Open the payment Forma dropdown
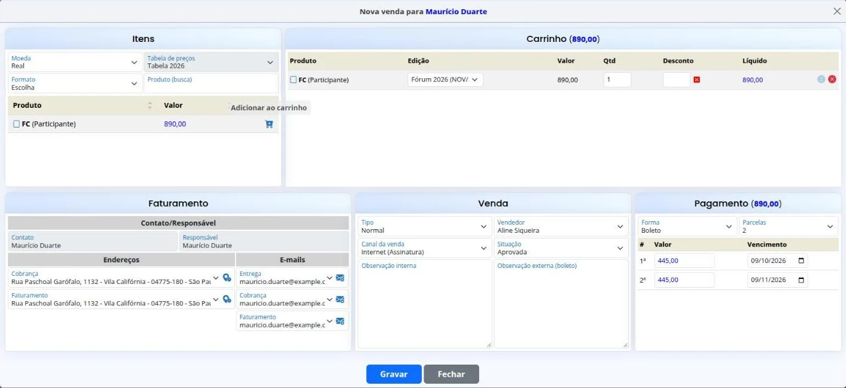The height and width of the screenshot is (388, 846). click(x=687, y=227)
